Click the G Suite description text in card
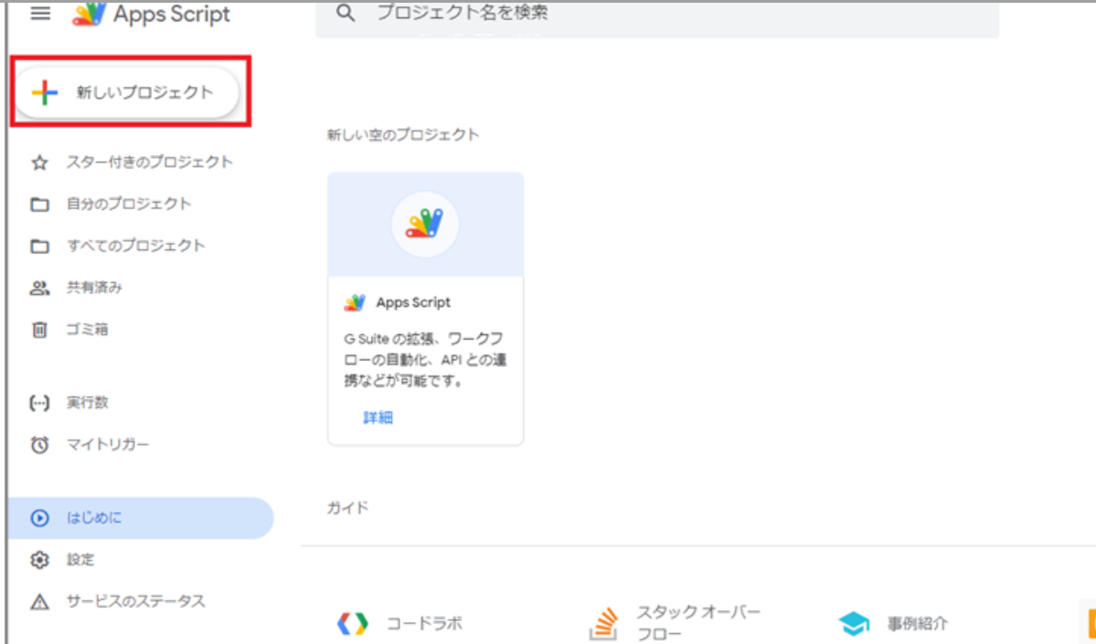Image resolution: width=1096 pixels, height=644 pixels. tap(425, 361)
